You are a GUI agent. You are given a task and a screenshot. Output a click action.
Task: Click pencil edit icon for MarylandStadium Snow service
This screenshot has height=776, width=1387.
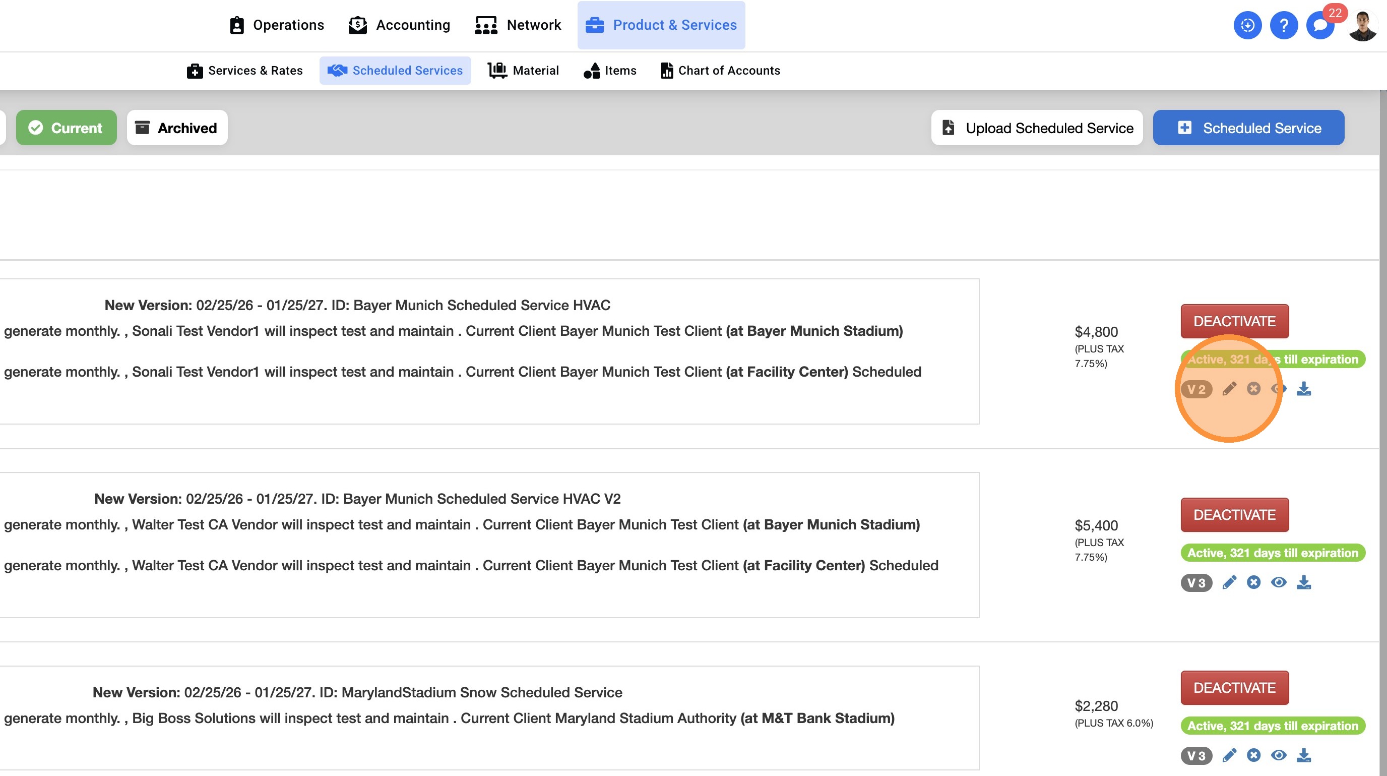pyautogui.click(x=1229, y=755)
